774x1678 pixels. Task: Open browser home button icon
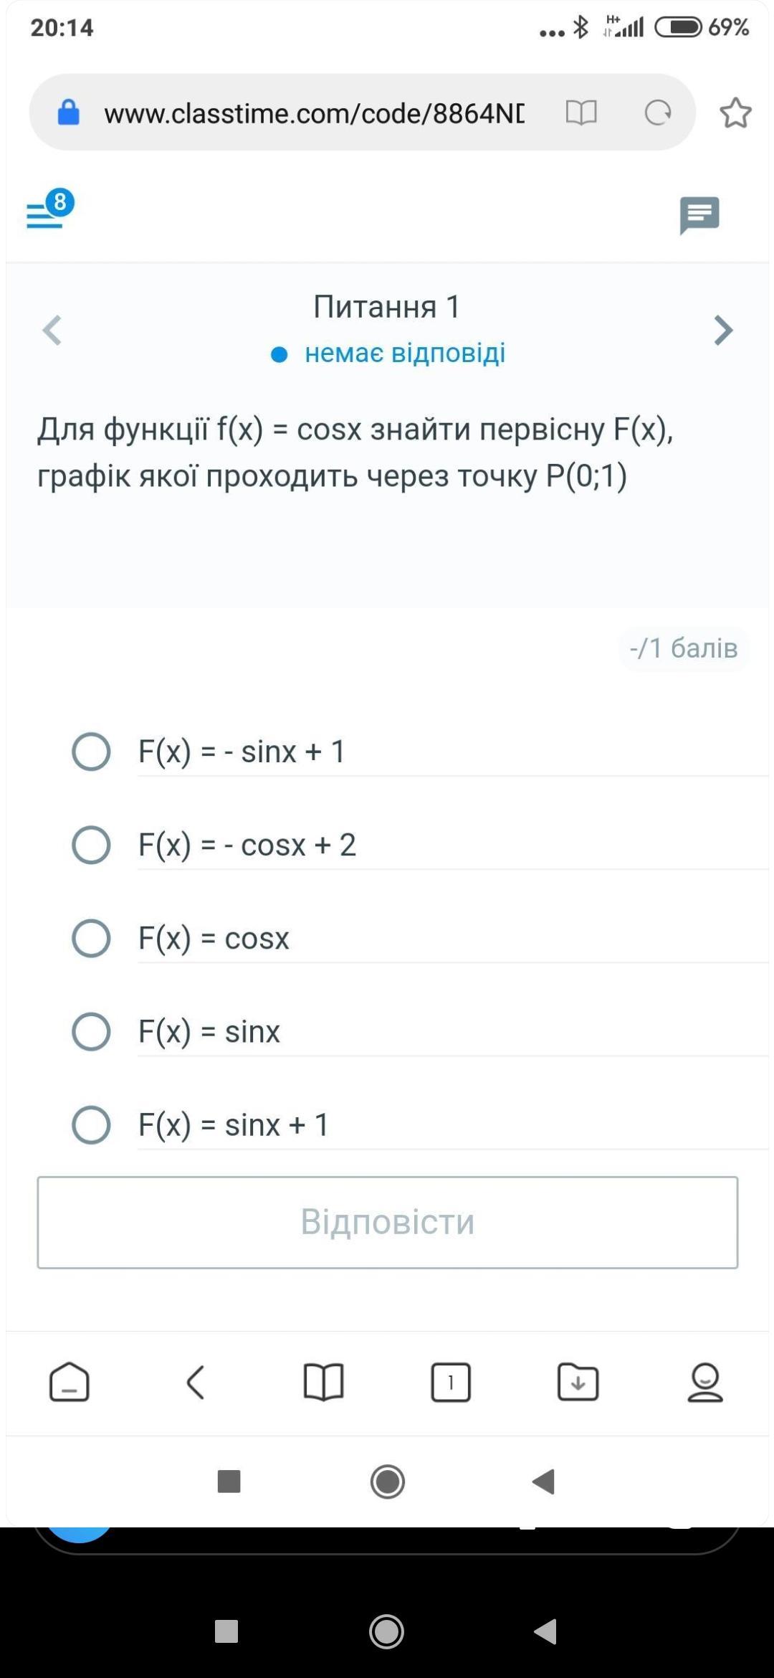(x=70, y=1382)
